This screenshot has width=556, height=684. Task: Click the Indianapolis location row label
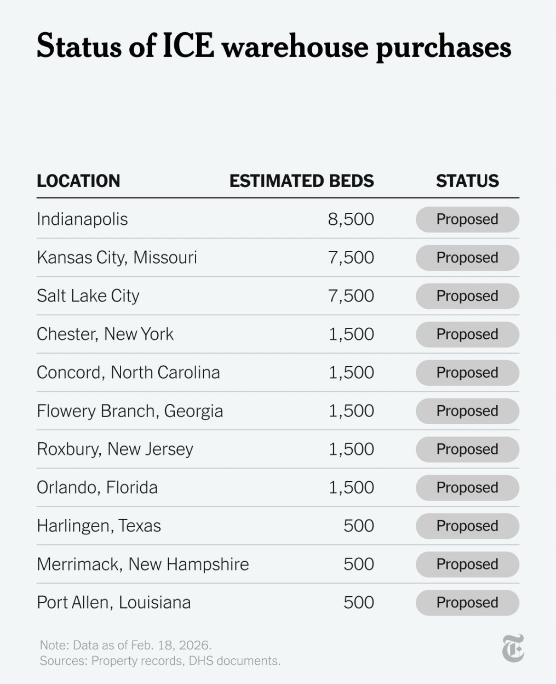coord(82,219)
